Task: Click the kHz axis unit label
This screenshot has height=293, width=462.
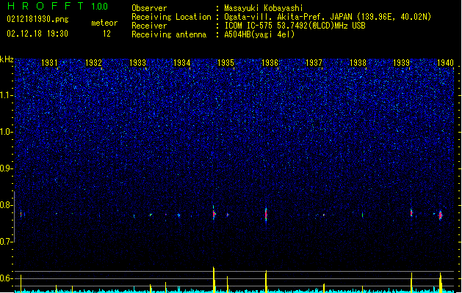Action: (7, 59)
